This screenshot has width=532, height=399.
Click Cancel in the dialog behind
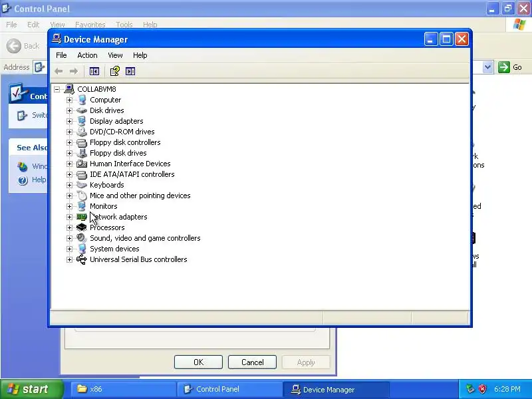(x=253, y=362)
